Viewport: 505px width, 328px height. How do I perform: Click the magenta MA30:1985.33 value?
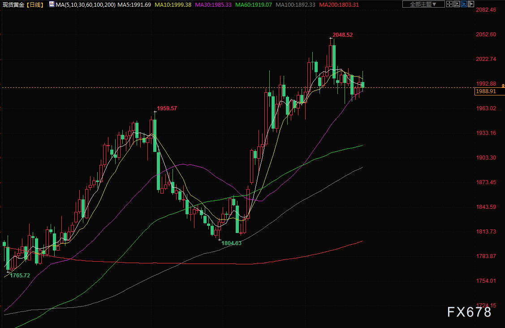click(213, 5)
